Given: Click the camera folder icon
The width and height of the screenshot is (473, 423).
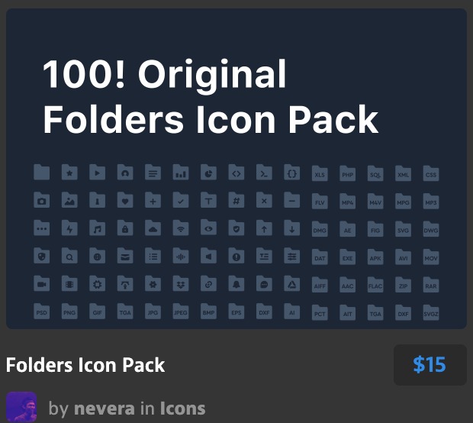Looking at the screenshot, I should coord(42,200).
